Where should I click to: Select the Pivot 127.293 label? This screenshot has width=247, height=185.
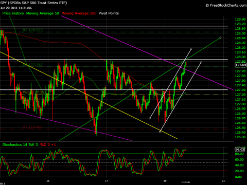coord(34,92)
